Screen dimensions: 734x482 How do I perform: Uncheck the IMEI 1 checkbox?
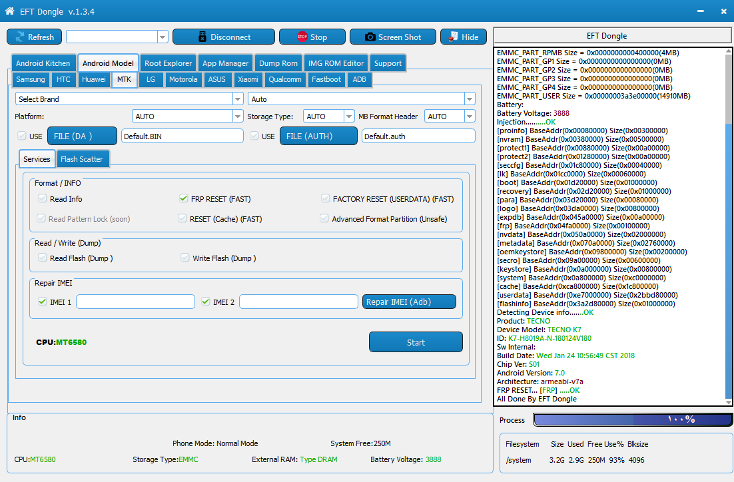pos(43,302)
